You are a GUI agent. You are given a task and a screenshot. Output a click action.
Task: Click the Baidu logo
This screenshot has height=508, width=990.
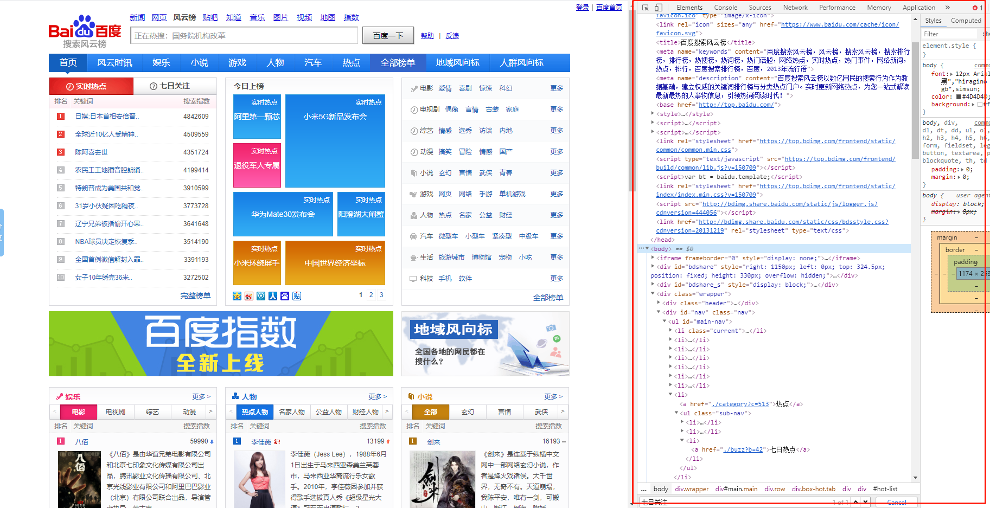pyautogui.click(x=85, y=31)
